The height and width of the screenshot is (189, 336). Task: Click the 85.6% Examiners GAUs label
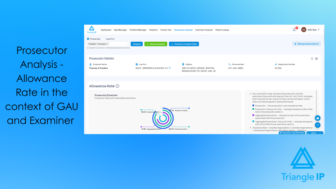point(152,112)
